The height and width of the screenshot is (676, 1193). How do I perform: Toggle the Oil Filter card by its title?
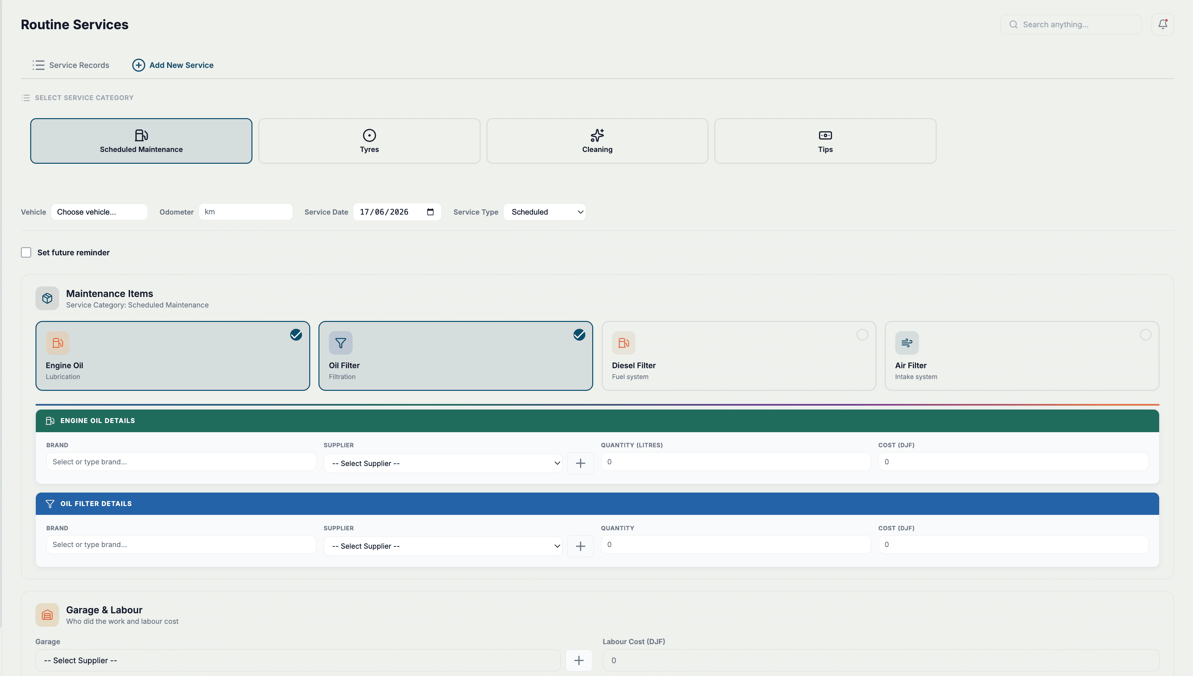[344, 365]
